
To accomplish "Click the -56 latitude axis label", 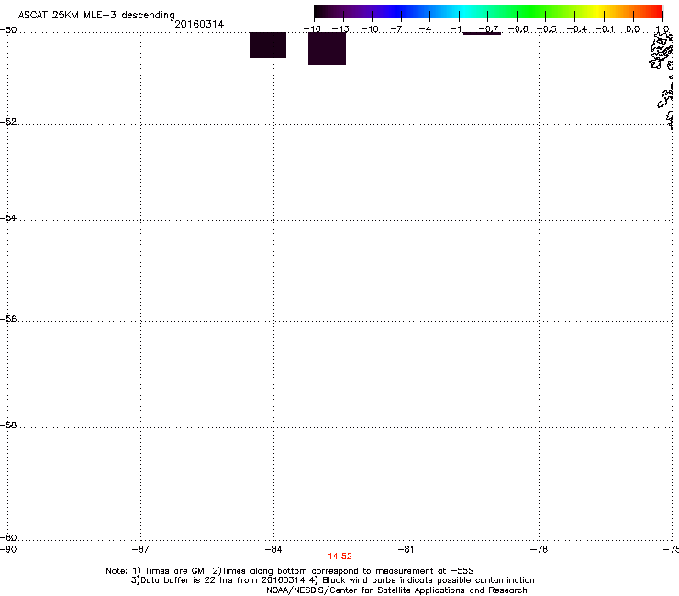I will (8, 318).
